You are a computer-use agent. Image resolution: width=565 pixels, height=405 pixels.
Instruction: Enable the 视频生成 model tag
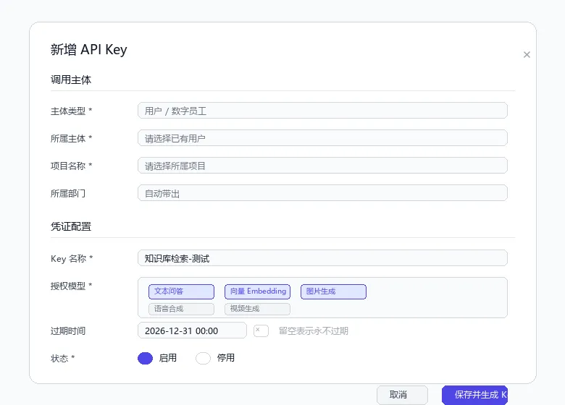257,309
